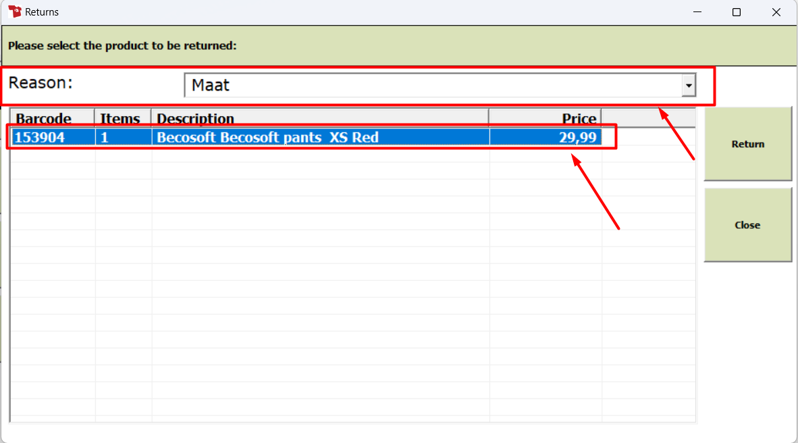Click the Price column header
This screenshot has height=443, width=798.
pyautogui.click(x=545, y=118)
